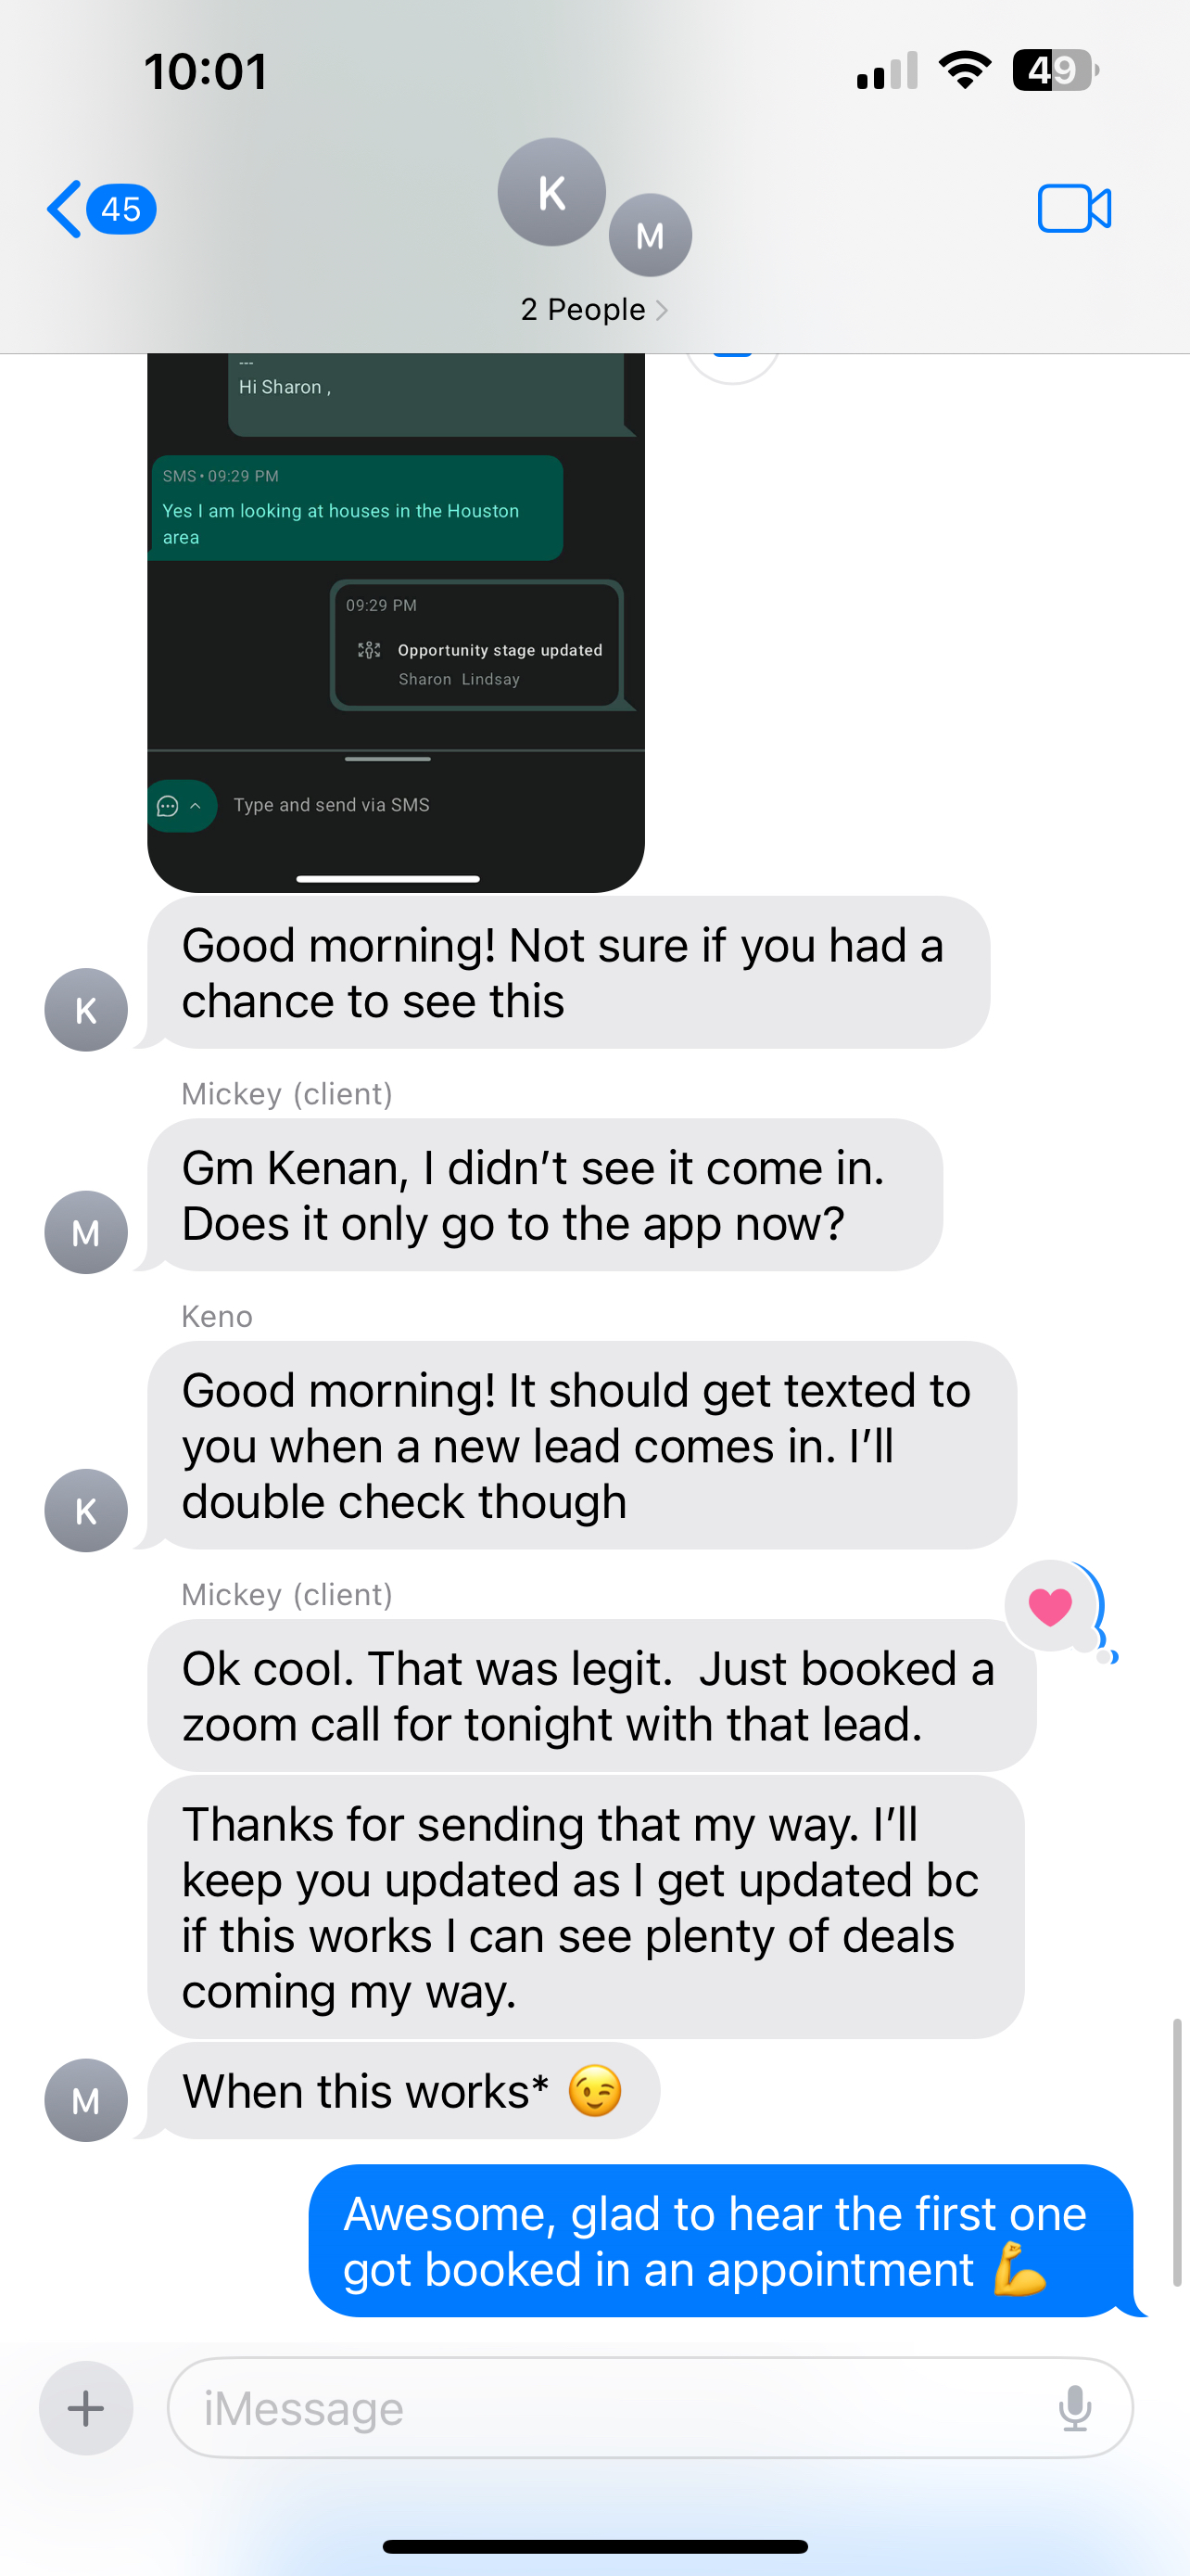This screenshot has height=2576, width=1190.
Task: Select the Gm Kenan message bubble
Action: point(545,1195)
